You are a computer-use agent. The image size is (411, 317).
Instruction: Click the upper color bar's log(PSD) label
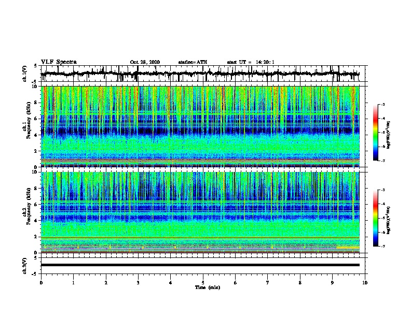(x=389, y=135)
